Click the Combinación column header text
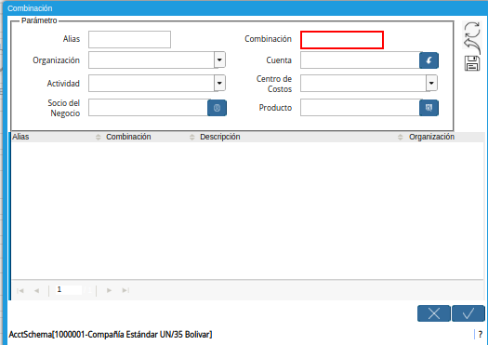Image resolution: width=488 pixels, height=345 pixels. (128, 137)
